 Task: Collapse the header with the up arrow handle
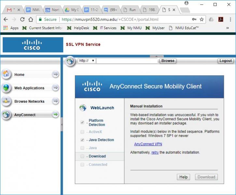click(x=157, y=56)
